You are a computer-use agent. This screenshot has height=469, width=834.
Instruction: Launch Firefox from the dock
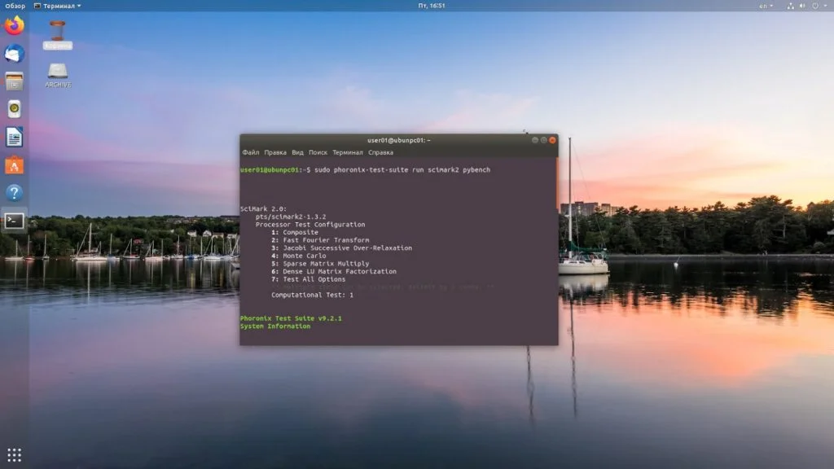click(x=14, y=26)
